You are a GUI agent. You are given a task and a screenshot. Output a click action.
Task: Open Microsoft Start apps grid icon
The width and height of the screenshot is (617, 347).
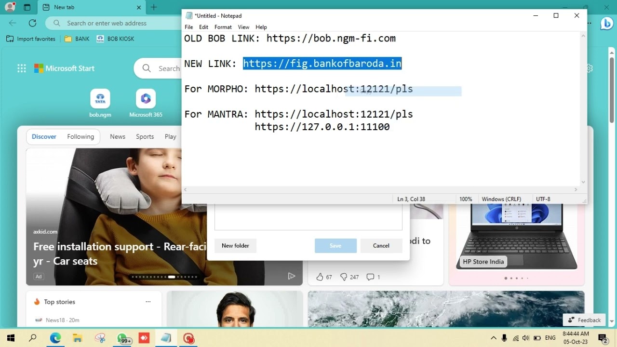tap(21, 68)
